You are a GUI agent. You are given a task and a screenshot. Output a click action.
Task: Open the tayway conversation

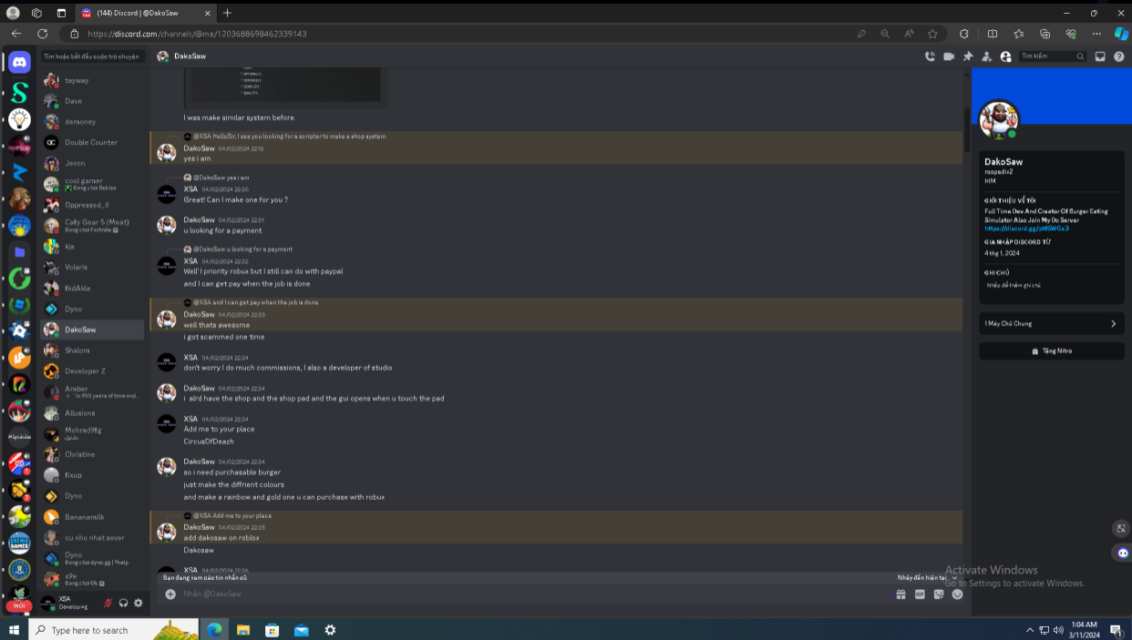(x=94, y=80)
